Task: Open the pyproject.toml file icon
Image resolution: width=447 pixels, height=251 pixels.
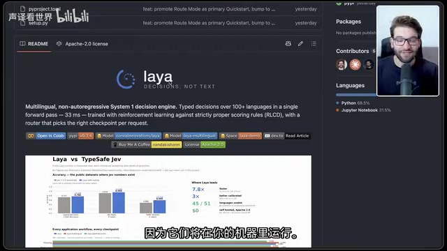Action: coord(23,9)
